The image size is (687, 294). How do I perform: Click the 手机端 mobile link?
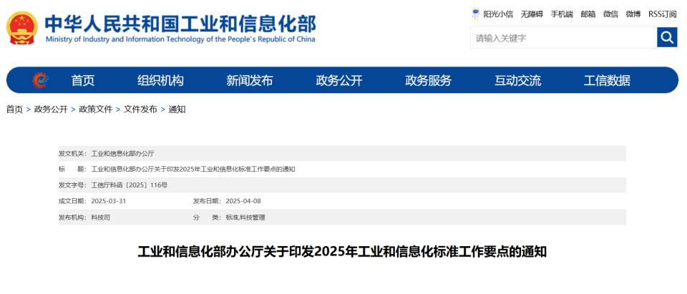pyautogui.click(x=562, y=14)
